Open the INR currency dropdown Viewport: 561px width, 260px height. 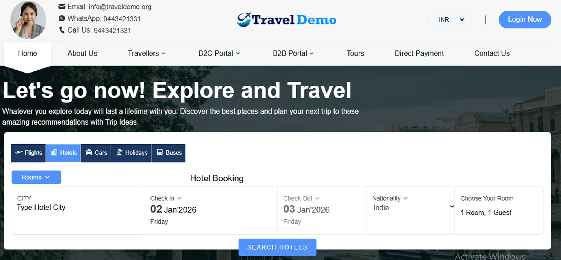coord(449,19)
